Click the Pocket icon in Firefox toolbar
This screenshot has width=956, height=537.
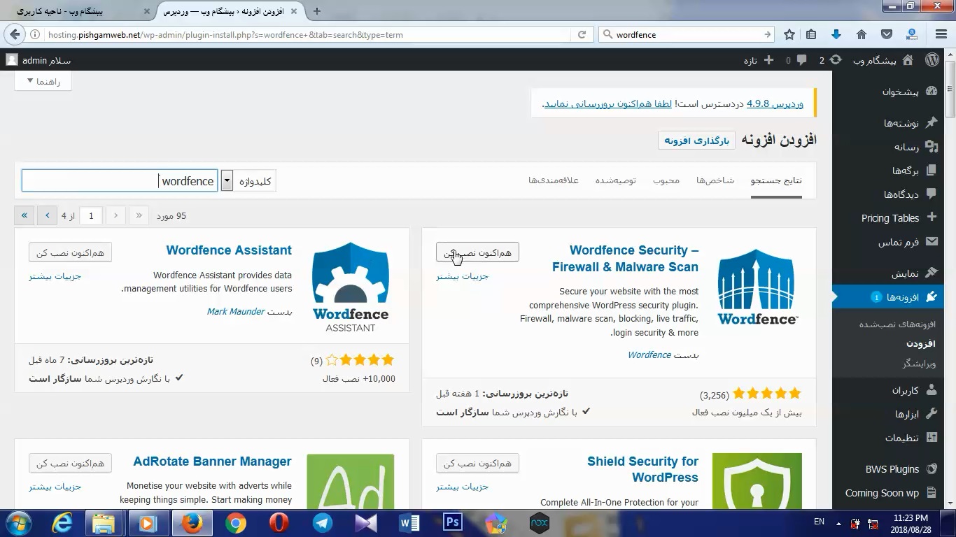[886, 34]
